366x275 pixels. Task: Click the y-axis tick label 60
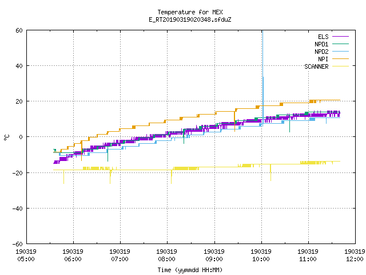point(19,30)
